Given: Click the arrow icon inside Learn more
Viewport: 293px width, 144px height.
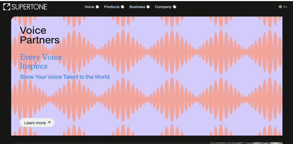Looking at the screenshot, I should tap(49, 122).
